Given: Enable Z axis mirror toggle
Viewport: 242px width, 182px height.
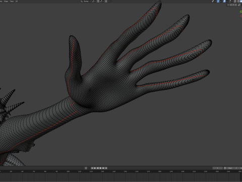Looking at the screenshot, I should 236,5.
